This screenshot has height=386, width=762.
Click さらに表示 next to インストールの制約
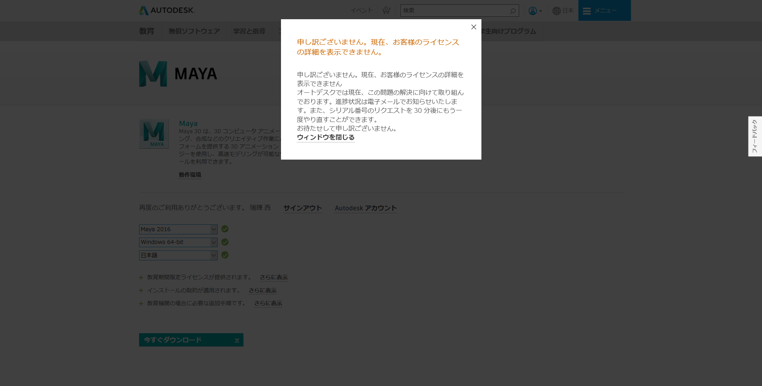(x=263, y=290)
